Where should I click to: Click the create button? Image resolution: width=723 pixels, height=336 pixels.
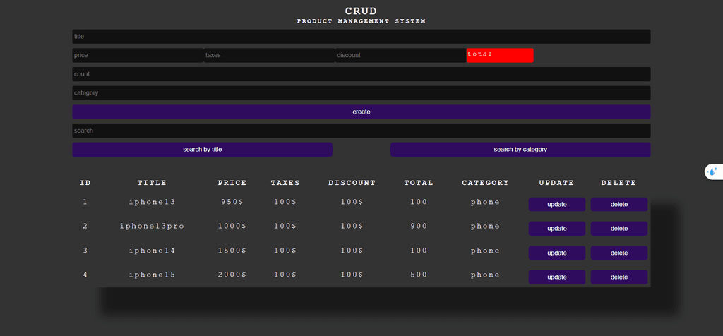pyautogui.click(x=361, y=112)
